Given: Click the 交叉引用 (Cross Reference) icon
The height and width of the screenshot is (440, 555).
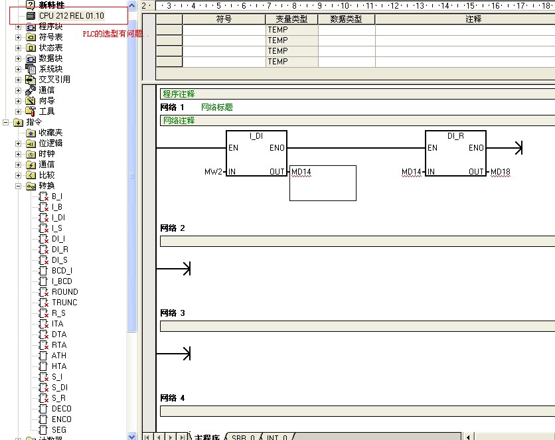Looking at the screenshot, I should 31,80.
